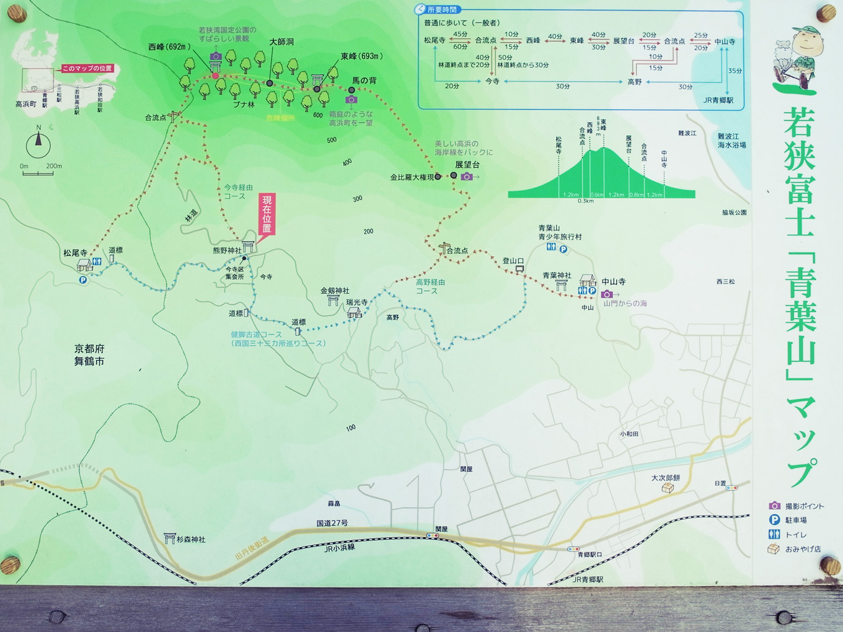Click the torii gate icon at 熊野神社
This screenshot has width=843, height=632.
point(248,246)
